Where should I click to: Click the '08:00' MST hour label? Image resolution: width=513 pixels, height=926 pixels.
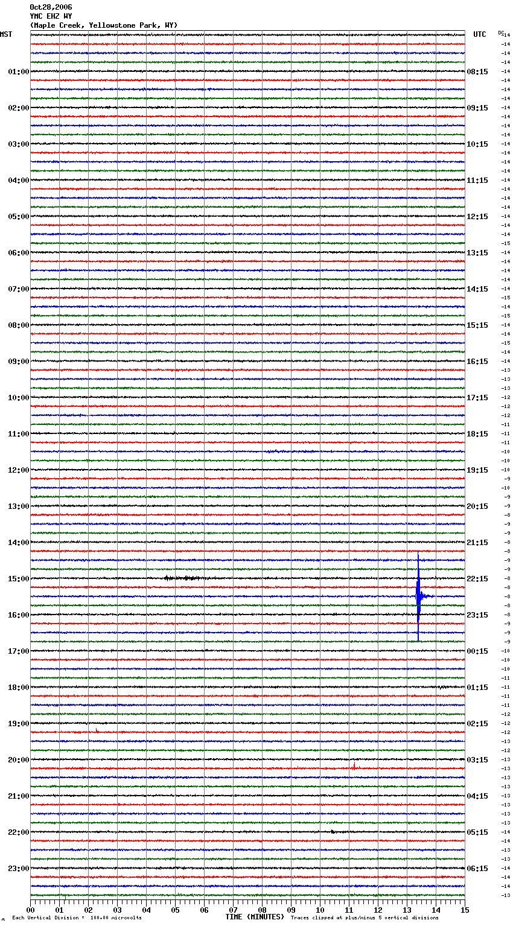[x=19, y=325]
